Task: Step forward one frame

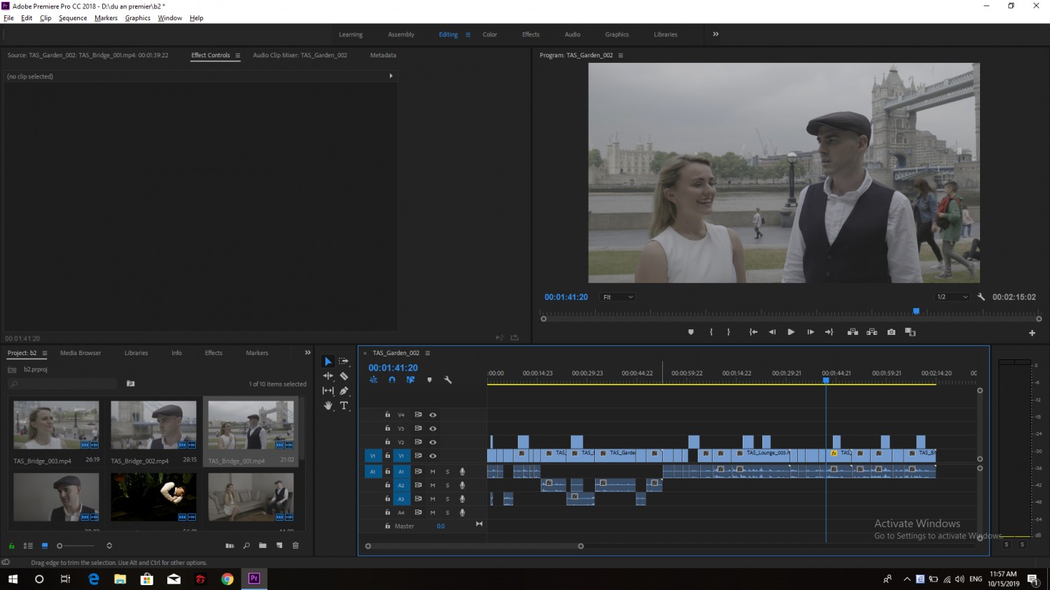Action: (811, 332)
